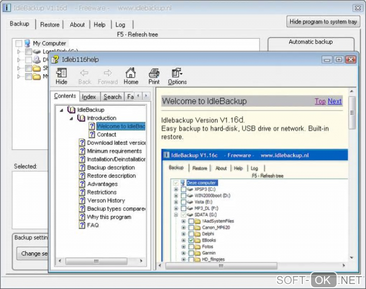Click the FAQ topic icon
Screen dimensions: 366x289
coord(82,225)
